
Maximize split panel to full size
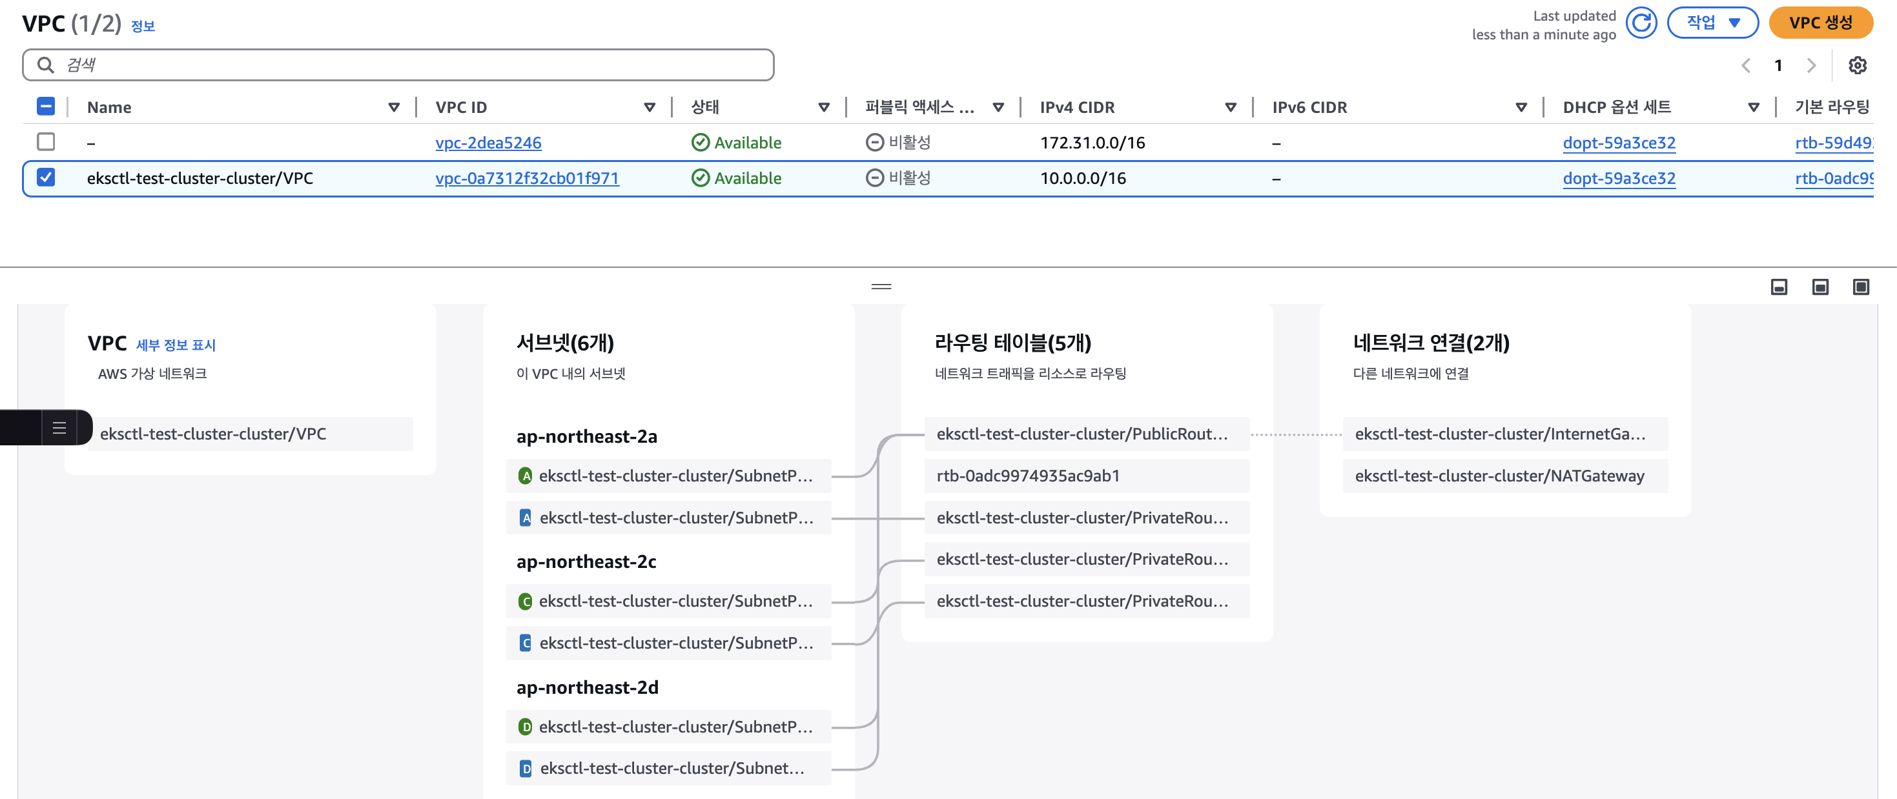(x=1861, y=287)
